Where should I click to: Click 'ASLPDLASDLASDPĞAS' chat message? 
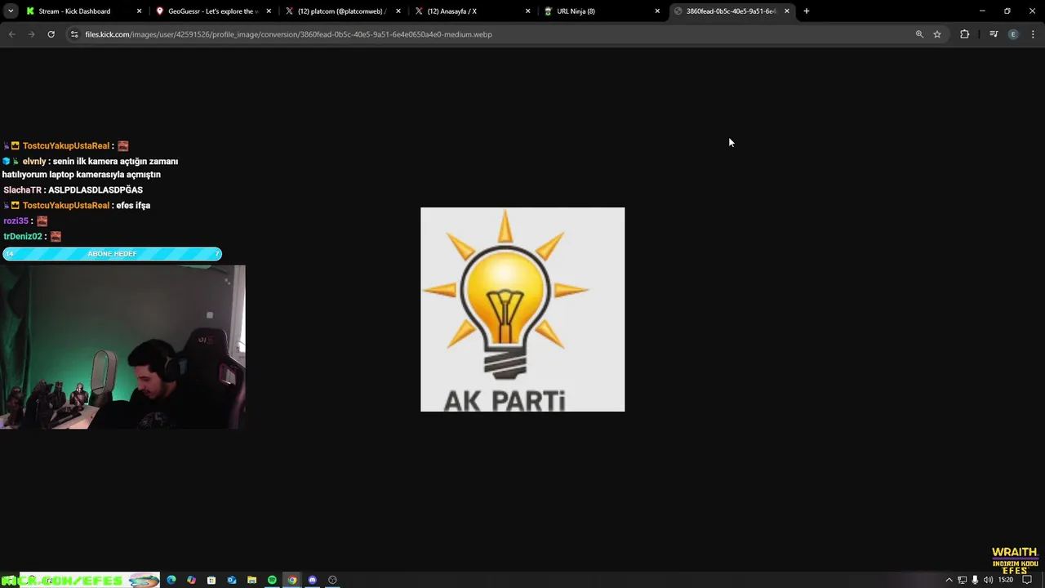[96, 190]
